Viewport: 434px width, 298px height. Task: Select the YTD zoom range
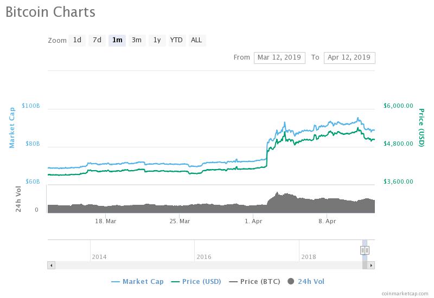tap(176, 40)
